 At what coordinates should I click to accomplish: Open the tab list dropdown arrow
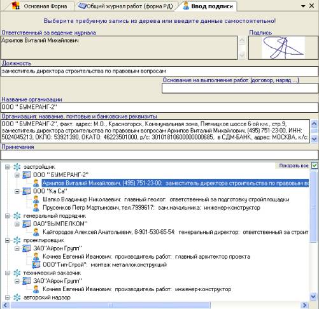coord(303,6)
